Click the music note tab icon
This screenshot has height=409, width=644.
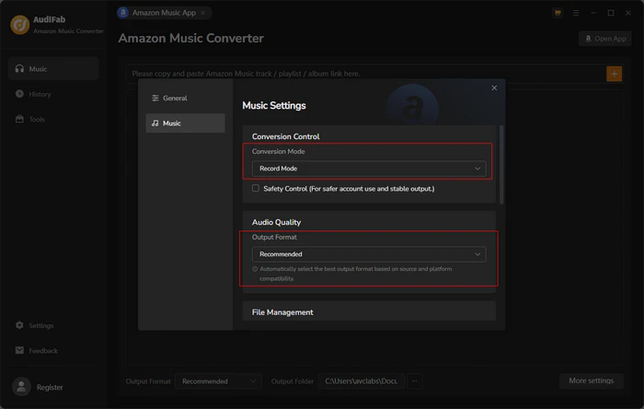tap(155, 123)
